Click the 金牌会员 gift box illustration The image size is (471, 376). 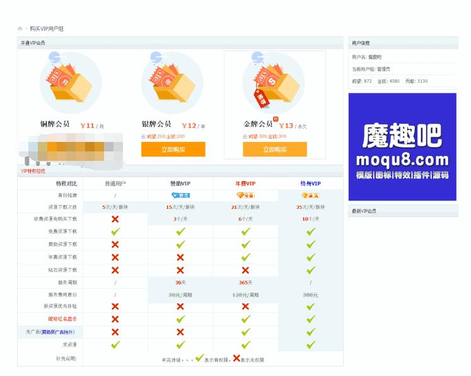coord(273,83)
